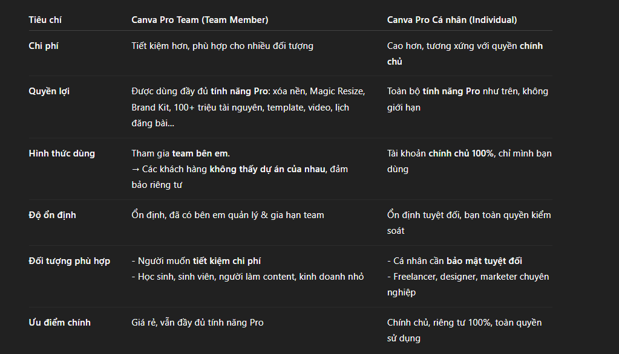The width and height of the screenshot is (619, 354).
Task: Click the "Tiết kiệm hơn" cost cell
Action: pos(222,46)
